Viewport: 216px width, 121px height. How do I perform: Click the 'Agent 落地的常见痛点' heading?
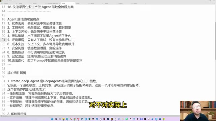[24, 19]
